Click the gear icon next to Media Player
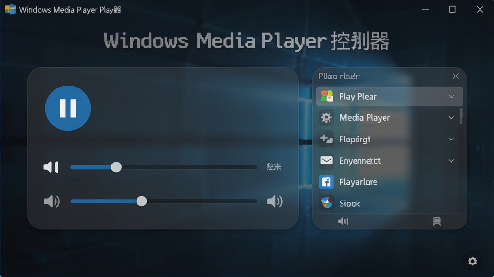This screenshot has height=277, width=494. click(327, 118)
